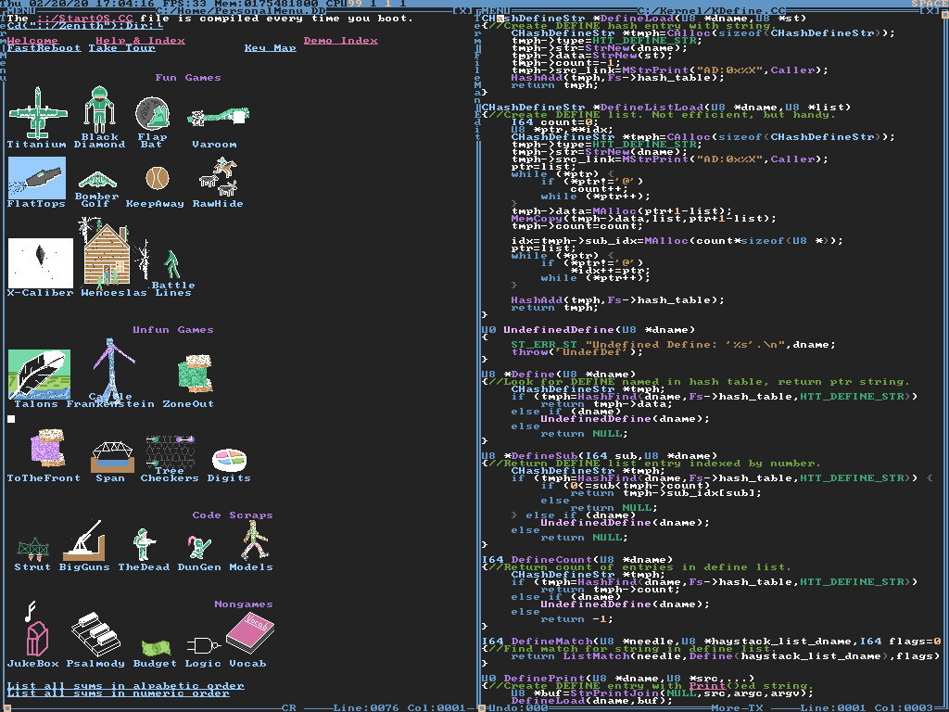Screen dimensions: 949x712
Task: Click the "Nongames" section heading
Action: pos(244,604)
